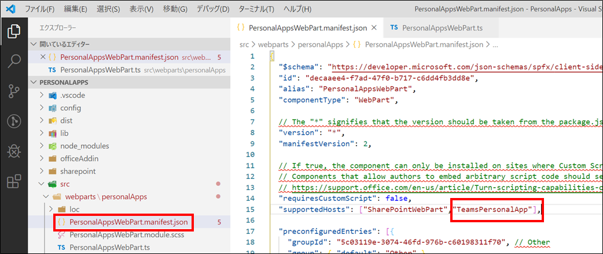Screen dimensions: 603x254
Task: Open the Source Control view
Action: (x=14, y=91)
